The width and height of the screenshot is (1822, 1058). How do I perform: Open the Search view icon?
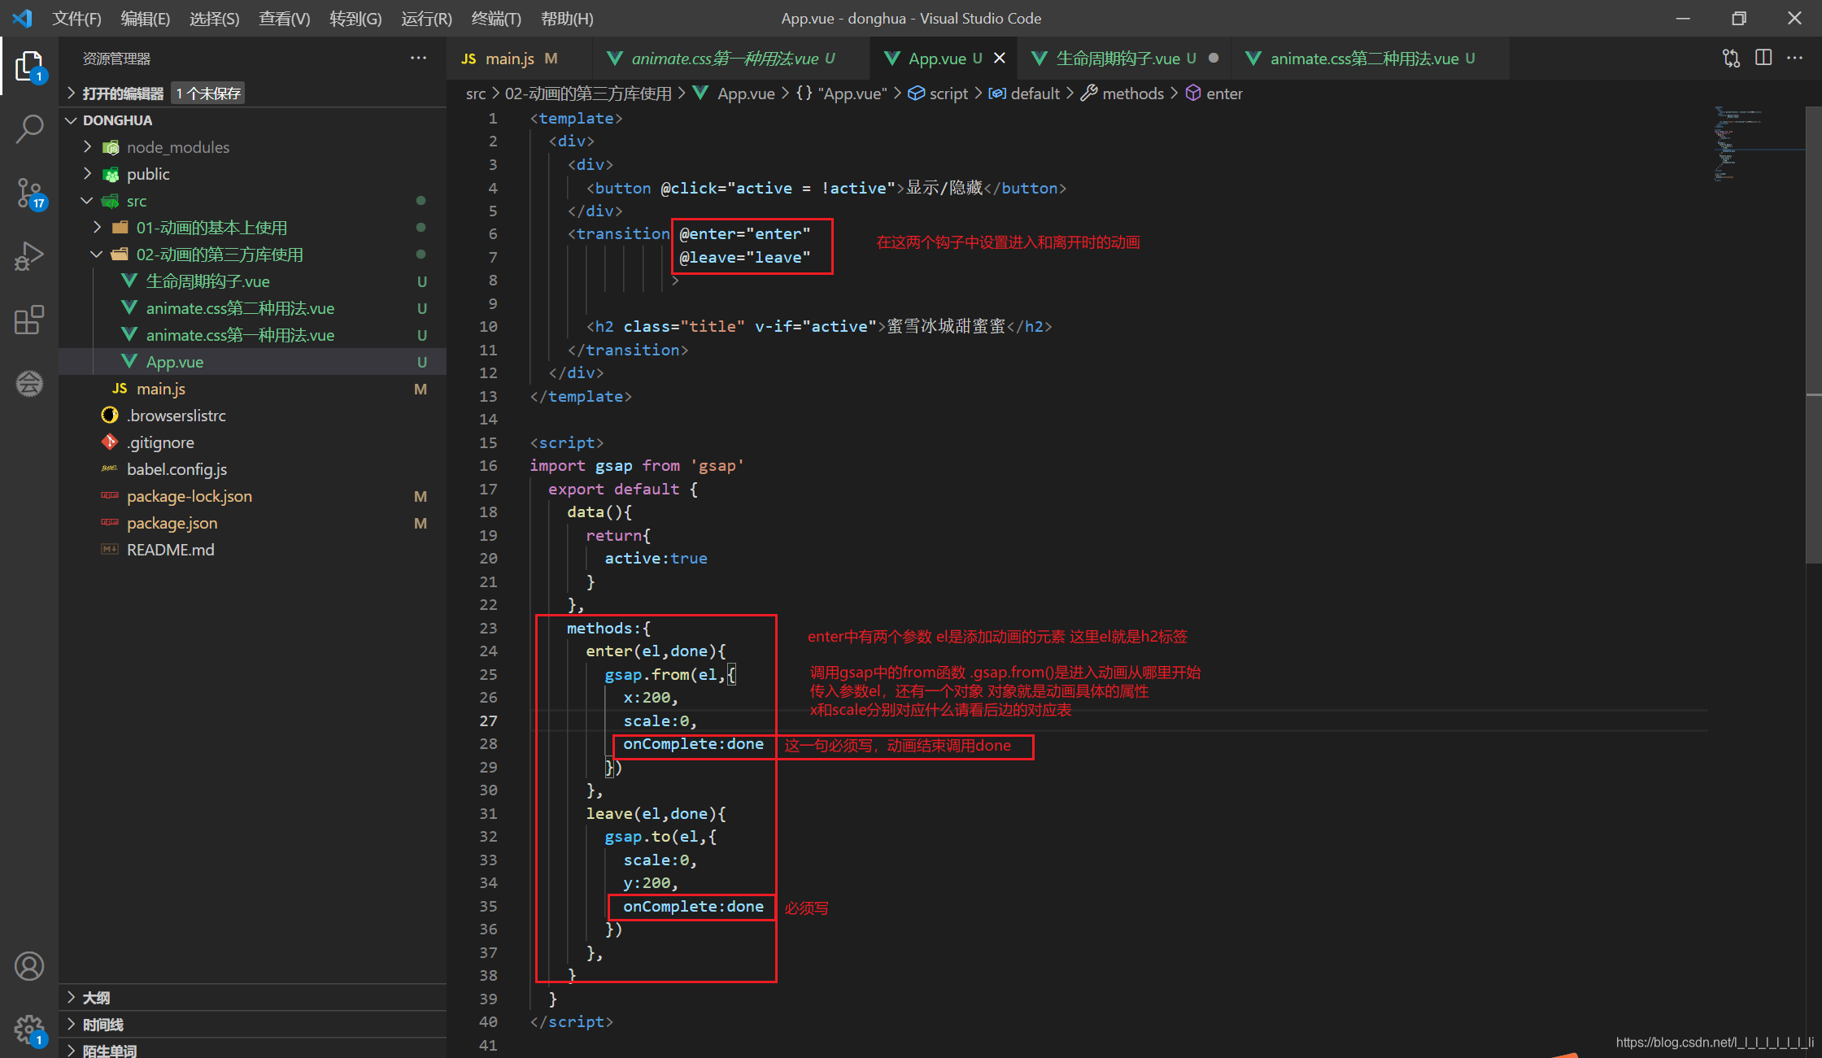[x=29, y=129]
